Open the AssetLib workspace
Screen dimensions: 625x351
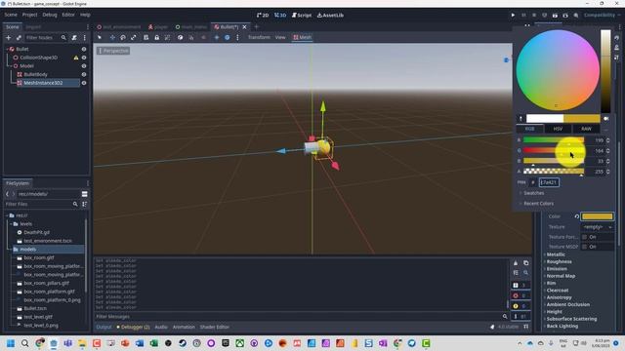point(330,16)
